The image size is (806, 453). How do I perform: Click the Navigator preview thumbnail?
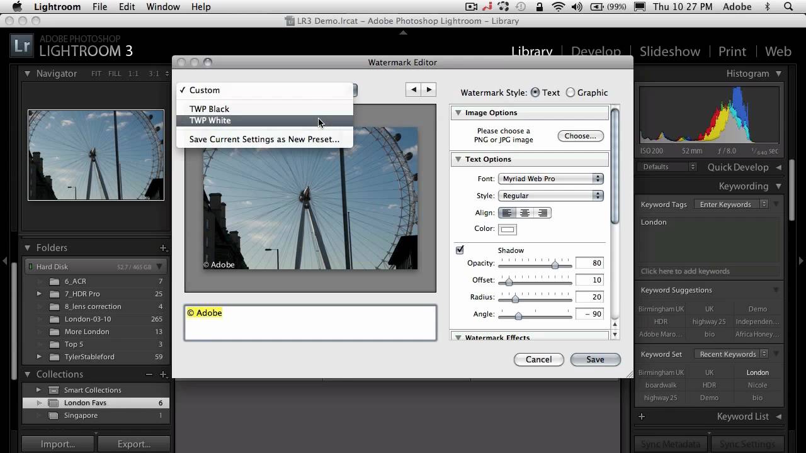click(96, 155)
